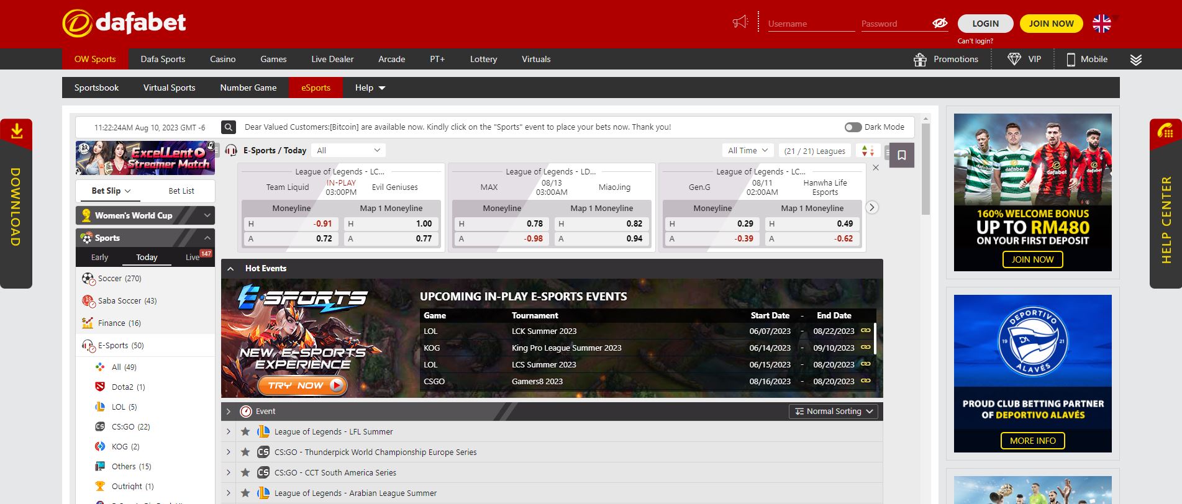Toggle Dark Mode switch
The height and width of the screenshot is (504, 1182).
(x=853, y=127)
